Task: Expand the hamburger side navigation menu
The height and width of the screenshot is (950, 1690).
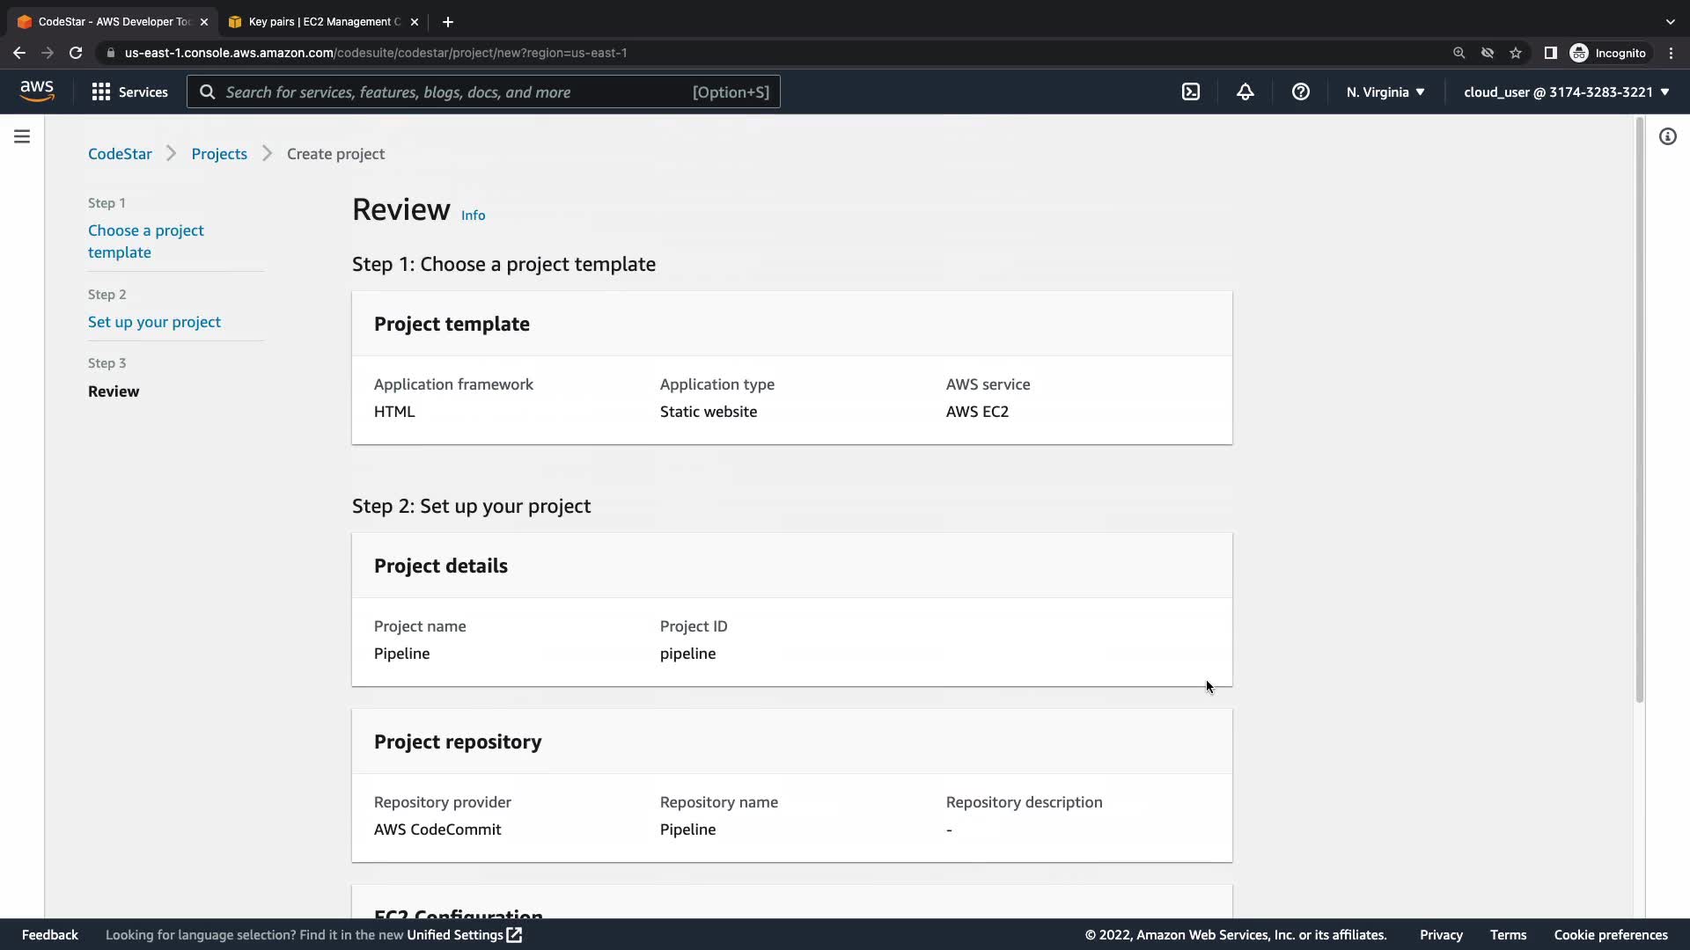Action: click(x=22, y=136)
